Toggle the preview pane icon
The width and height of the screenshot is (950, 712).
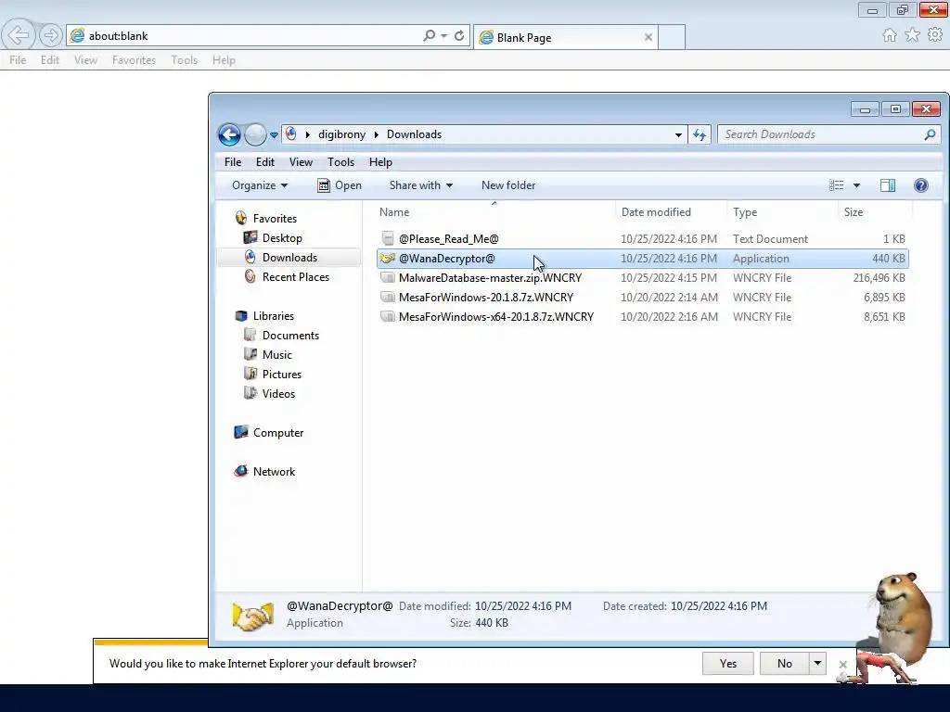[888, 185]
